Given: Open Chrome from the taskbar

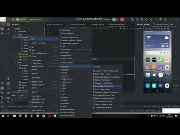Looking at the screenshot, I should 26,116.
